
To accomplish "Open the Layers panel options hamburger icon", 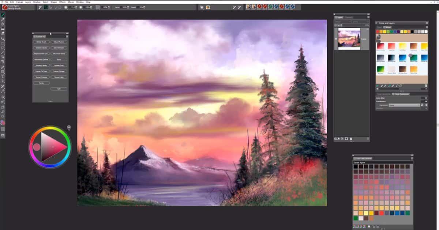I will point(367,16).
